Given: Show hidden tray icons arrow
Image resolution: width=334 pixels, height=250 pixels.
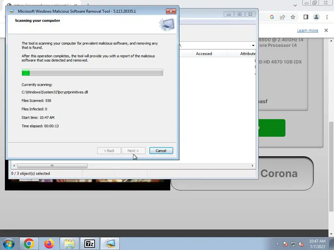Looking at the screenshot, I should click(277, 244).
